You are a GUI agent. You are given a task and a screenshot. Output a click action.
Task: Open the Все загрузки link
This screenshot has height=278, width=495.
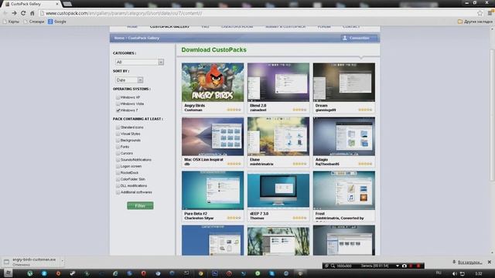coord(469,262)
